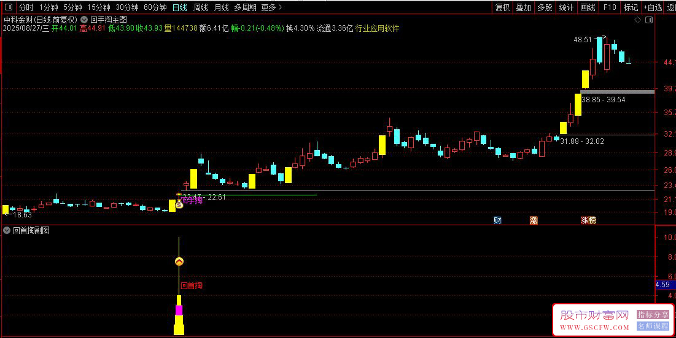Add stock via +自选 button
Viewport: 676px width, 338px height.
[653, 7]
